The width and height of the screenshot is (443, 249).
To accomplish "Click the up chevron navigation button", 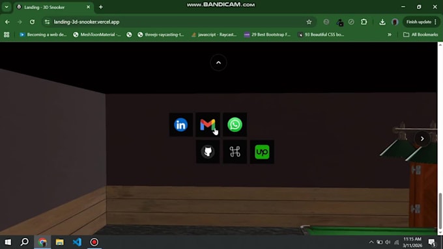I will [218, 62].
